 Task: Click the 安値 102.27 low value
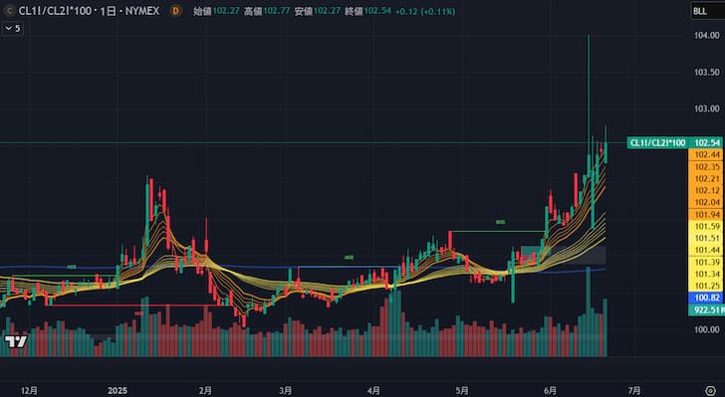coord(317,11)
